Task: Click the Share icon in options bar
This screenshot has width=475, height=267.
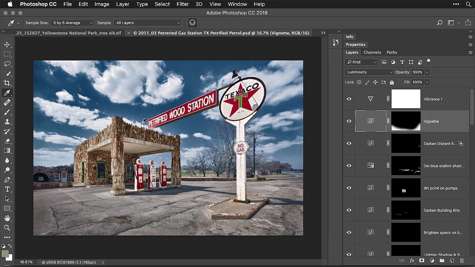Action: [x=468, y=23]
